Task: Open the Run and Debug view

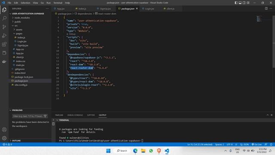Action: pos(4,35)
